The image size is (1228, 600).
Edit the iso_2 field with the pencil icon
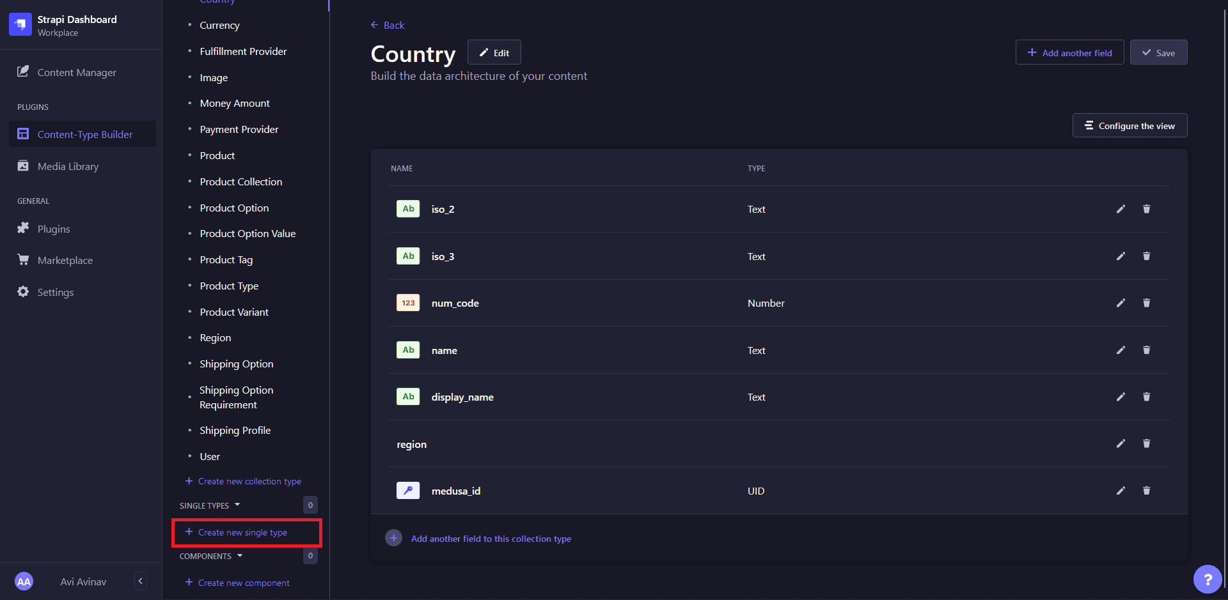click(x=1120, y=209)
